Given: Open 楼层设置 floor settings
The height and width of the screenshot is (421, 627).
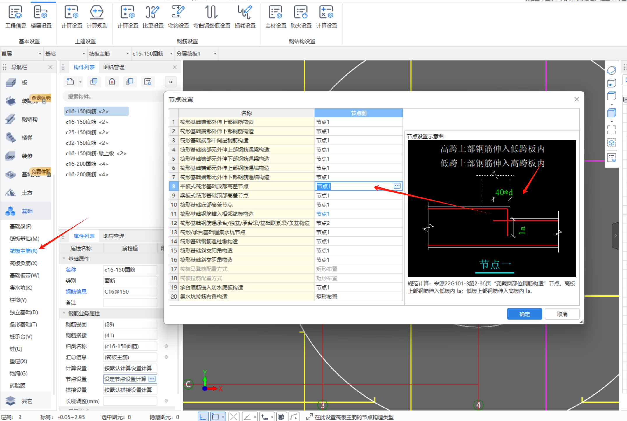Looking at the screenshot, I should 41,17.
